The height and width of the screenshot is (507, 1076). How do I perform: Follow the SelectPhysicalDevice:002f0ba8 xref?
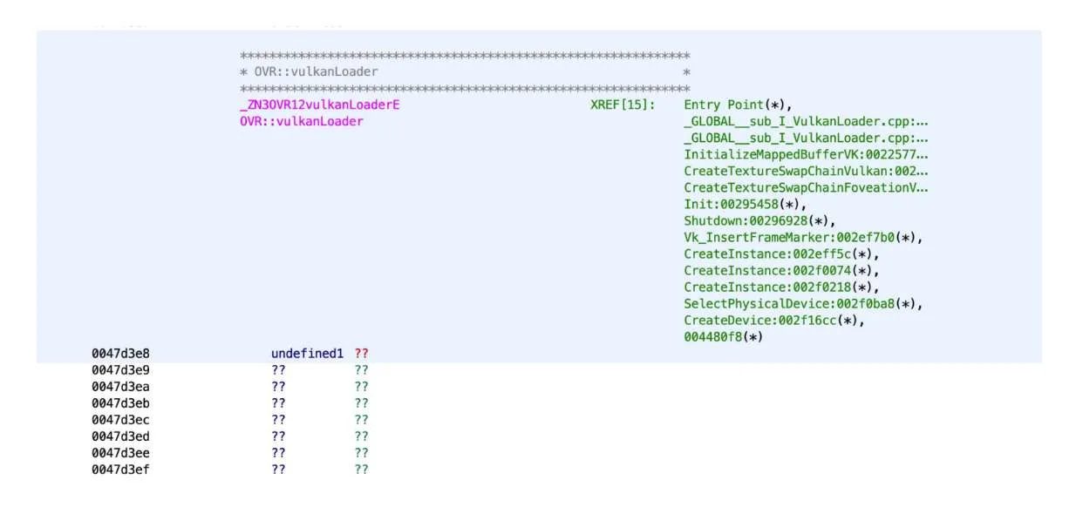pos(802,303)
